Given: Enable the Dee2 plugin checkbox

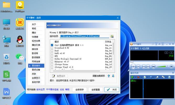Looking at the screenshot, I should point(52,51).
